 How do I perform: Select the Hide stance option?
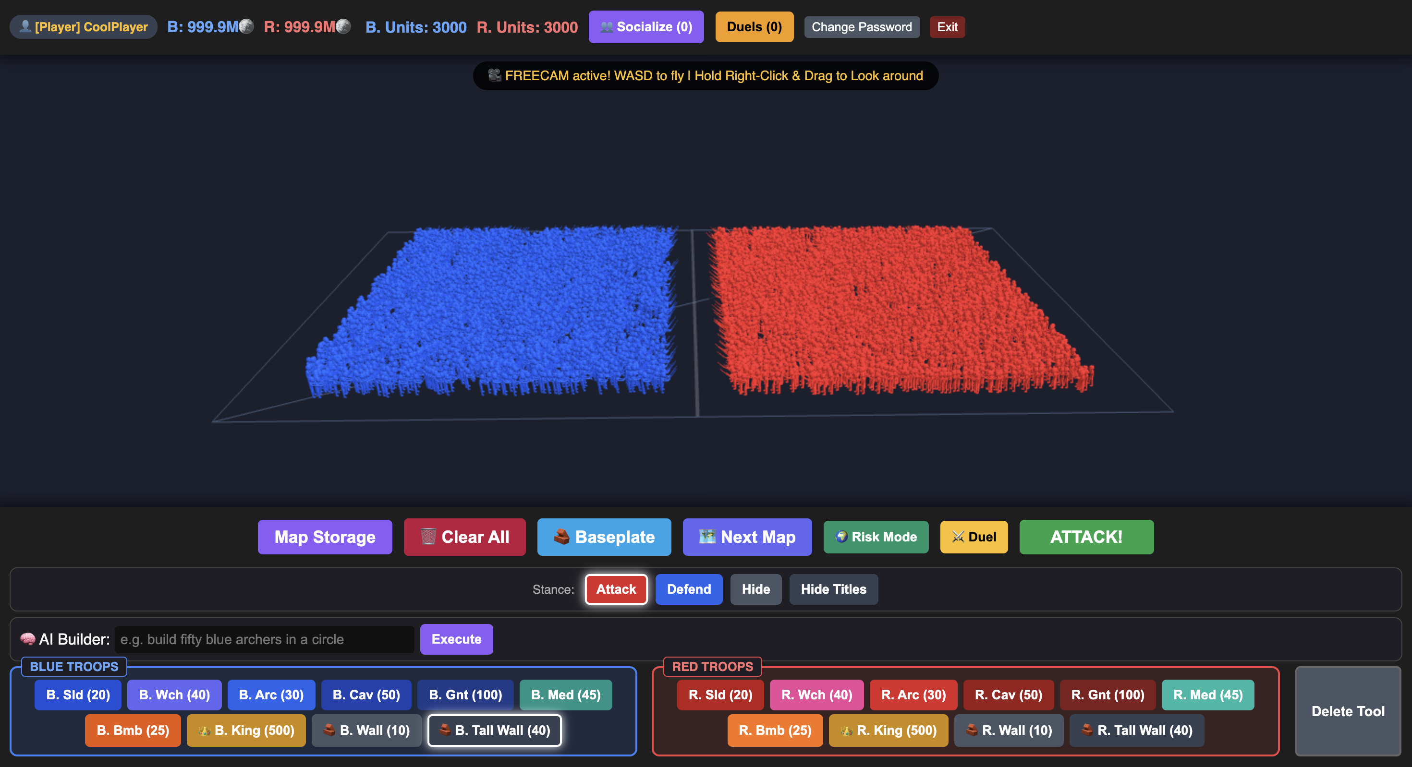pyautogui.click(x=756, y=589)
